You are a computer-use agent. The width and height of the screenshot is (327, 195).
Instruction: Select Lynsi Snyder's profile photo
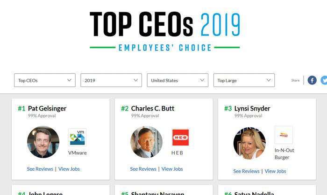[x=249, y=144]
